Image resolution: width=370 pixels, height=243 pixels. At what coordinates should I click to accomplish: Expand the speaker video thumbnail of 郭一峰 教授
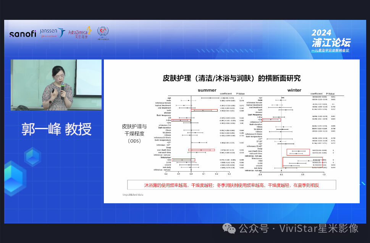(56, 85)
